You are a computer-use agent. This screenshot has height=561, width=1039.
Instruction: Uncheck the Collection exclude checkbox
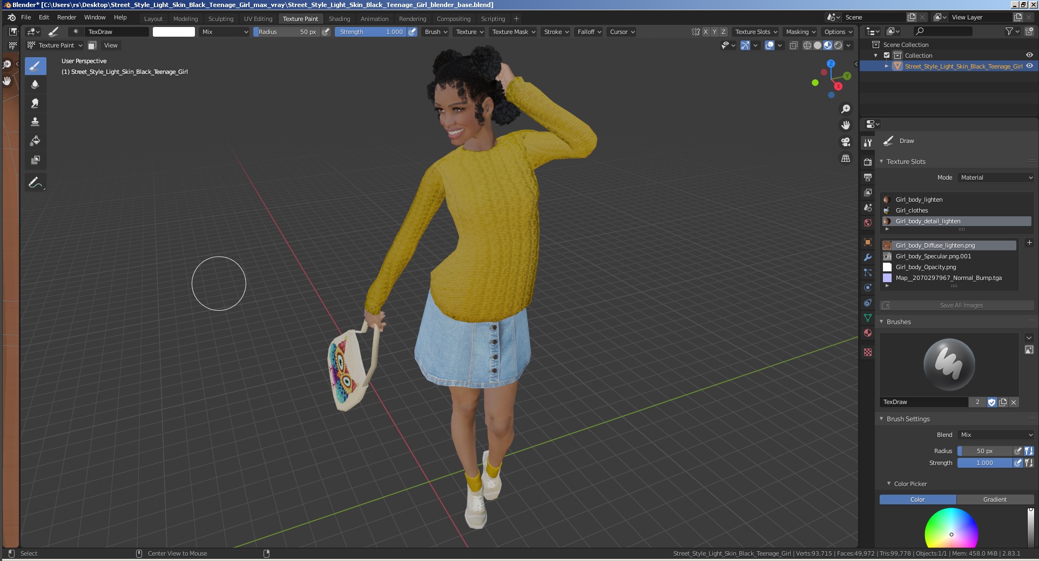(886, 55)
